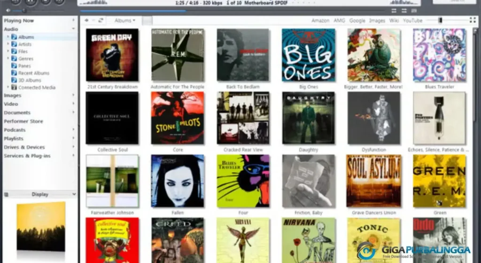Click the AMG link
Viewport: 481px width, 263px height.
pyautogui.click(x=339, y=21)
